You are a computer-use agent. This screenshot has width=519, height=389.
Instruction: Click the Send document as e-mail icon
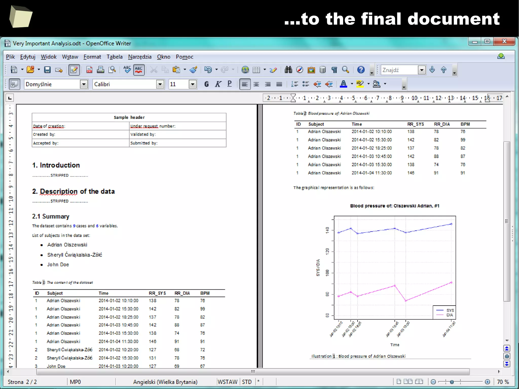[59, 70]
